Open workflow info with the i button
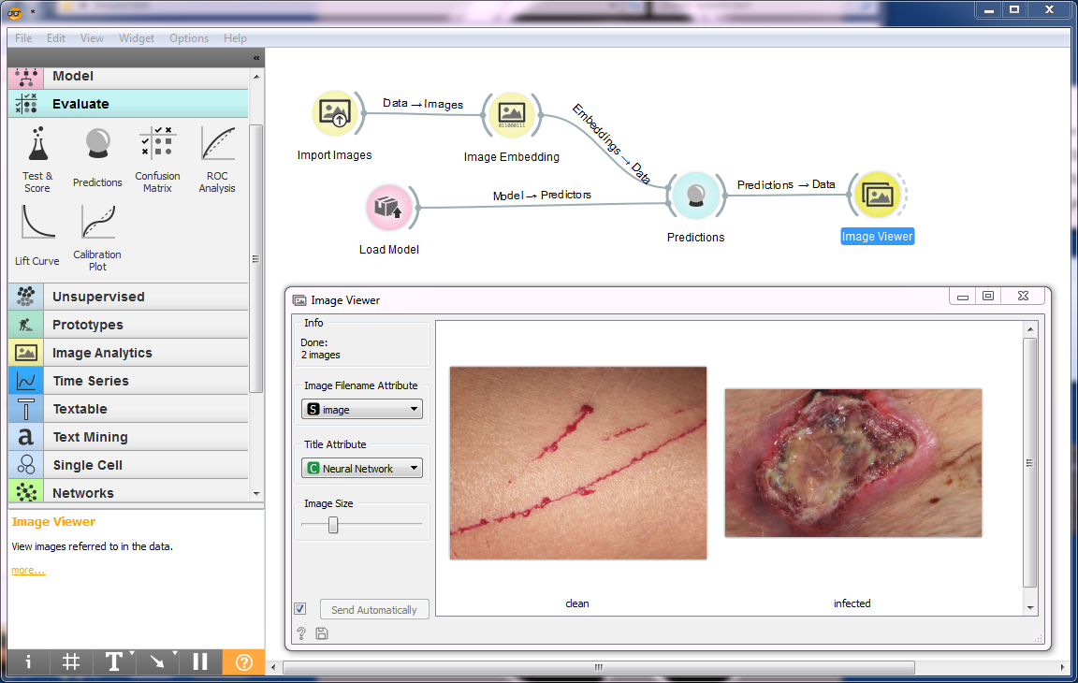Viewport: 1078px width, 683px height. pos(28,662)
